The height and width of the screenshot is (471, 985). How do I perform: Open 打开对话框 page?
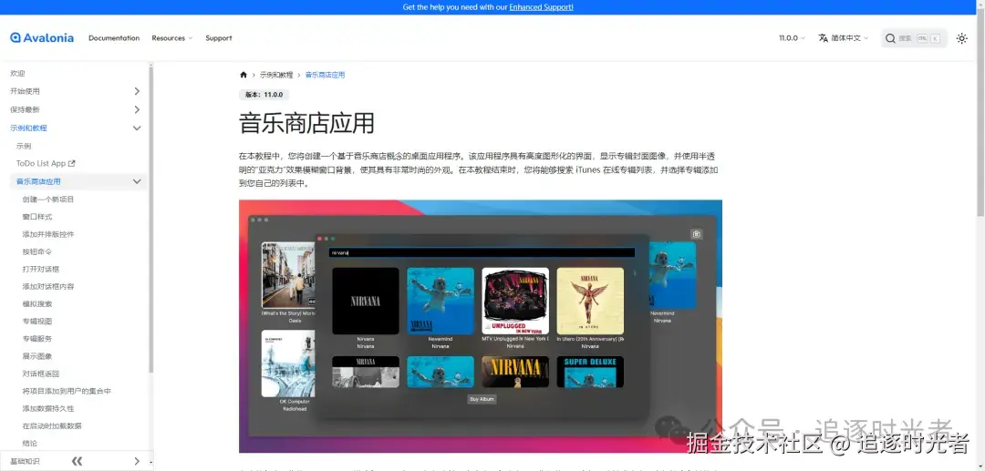tap(41, 269)
